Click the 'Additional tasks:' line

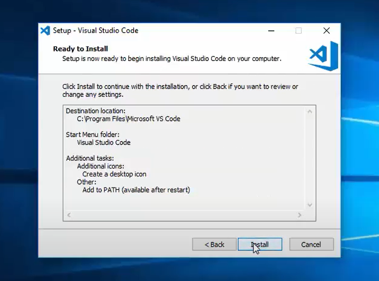[90, 158]
